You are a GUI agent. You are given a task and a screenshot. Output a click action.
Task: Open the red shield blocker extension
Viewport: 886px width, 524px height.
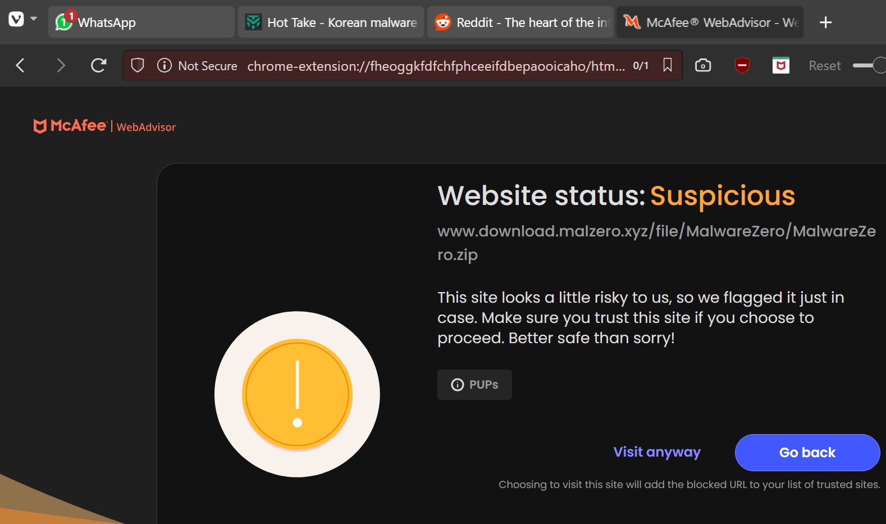point(742,66)
